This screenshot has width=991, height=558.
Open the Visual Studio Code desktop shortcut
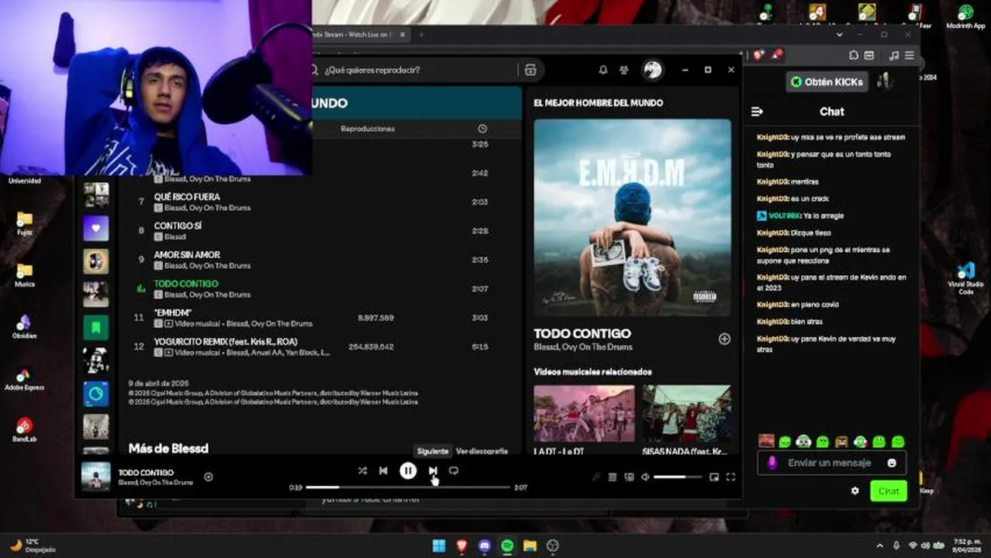(x=965, y=277)
